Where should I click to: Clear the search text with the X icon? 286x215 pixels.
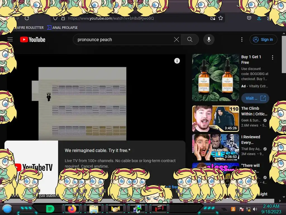pos(177,39)
